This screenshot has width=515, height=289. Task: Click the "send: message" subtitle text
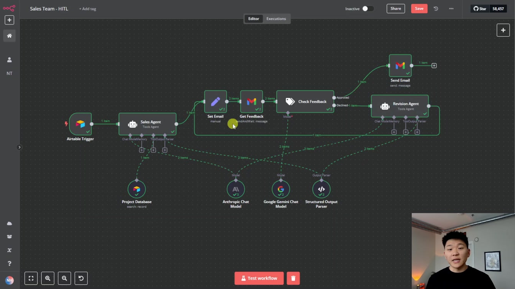coord(400,86)
